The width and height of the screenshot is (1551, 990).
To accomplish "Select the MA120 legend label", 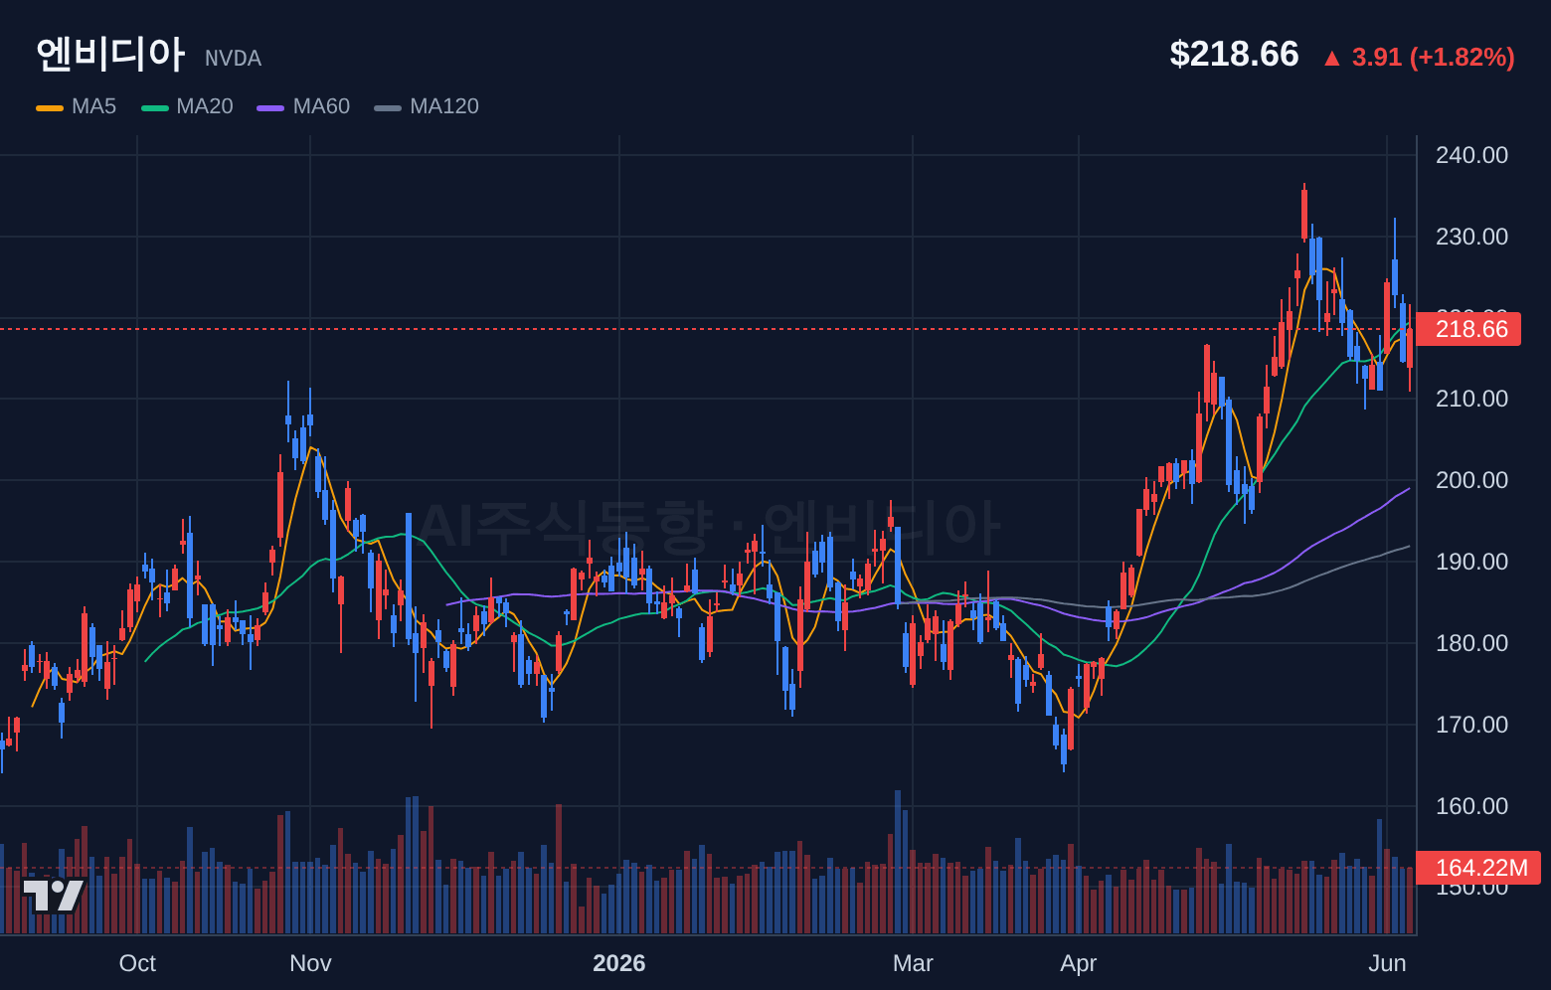I will tap(444, 106).
